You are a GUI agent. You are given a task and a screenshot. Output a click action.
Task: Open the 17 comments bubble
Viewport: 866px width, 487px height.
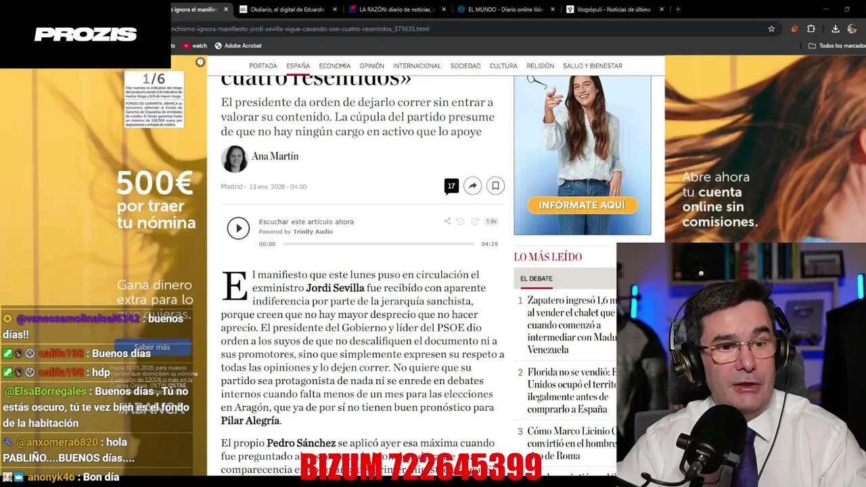[451, 186]
